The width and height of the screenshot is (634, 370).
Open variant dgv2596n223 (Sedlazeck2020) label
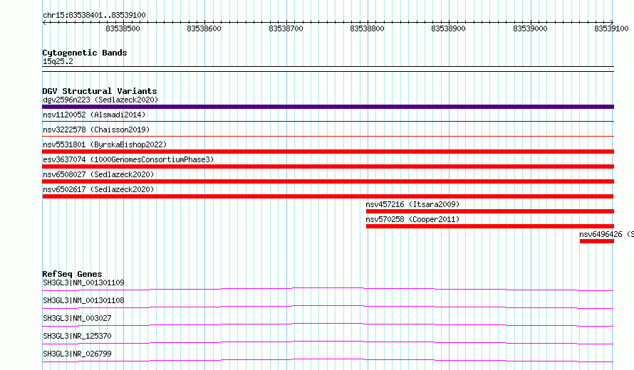[100, 100]
